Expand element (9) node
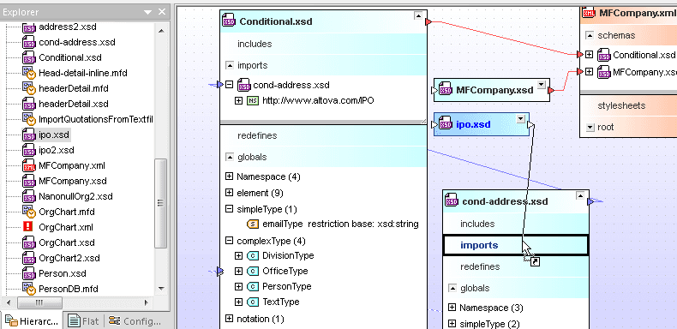Viewport: 677px width, 329px height. [x=230, y=193]
